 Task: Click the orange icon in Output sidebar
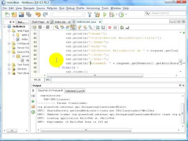[x=33, y=107]
